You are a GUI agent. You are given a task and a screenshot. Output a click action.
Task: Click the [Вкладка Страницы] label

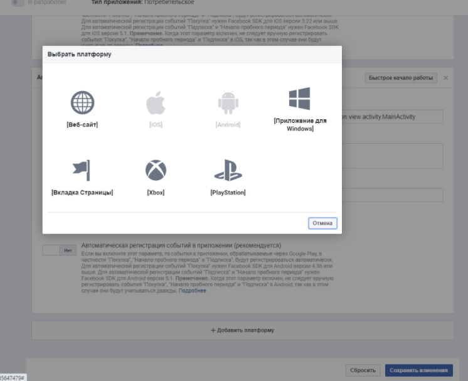tap(82, 192)
